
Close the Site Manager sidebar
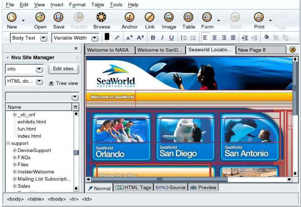(76, 48)
